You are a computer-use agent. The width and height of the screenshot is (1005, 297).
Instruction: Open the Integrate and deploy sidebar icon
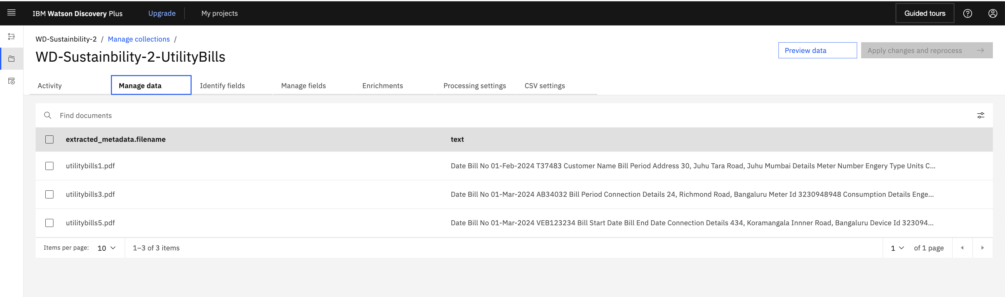(x=11, y=81)
